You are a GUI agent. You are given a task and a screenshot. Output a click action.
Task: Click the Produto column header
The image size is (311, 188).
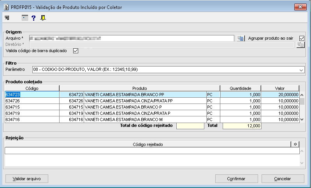[139, 88]
